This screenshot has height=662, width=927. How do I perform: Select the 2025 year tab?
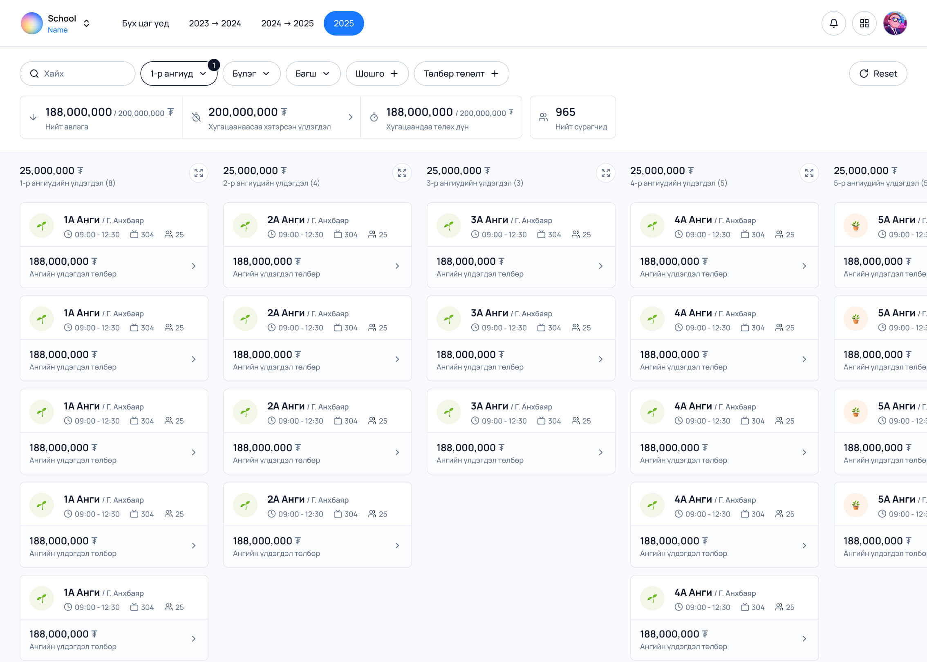point(343,23)
